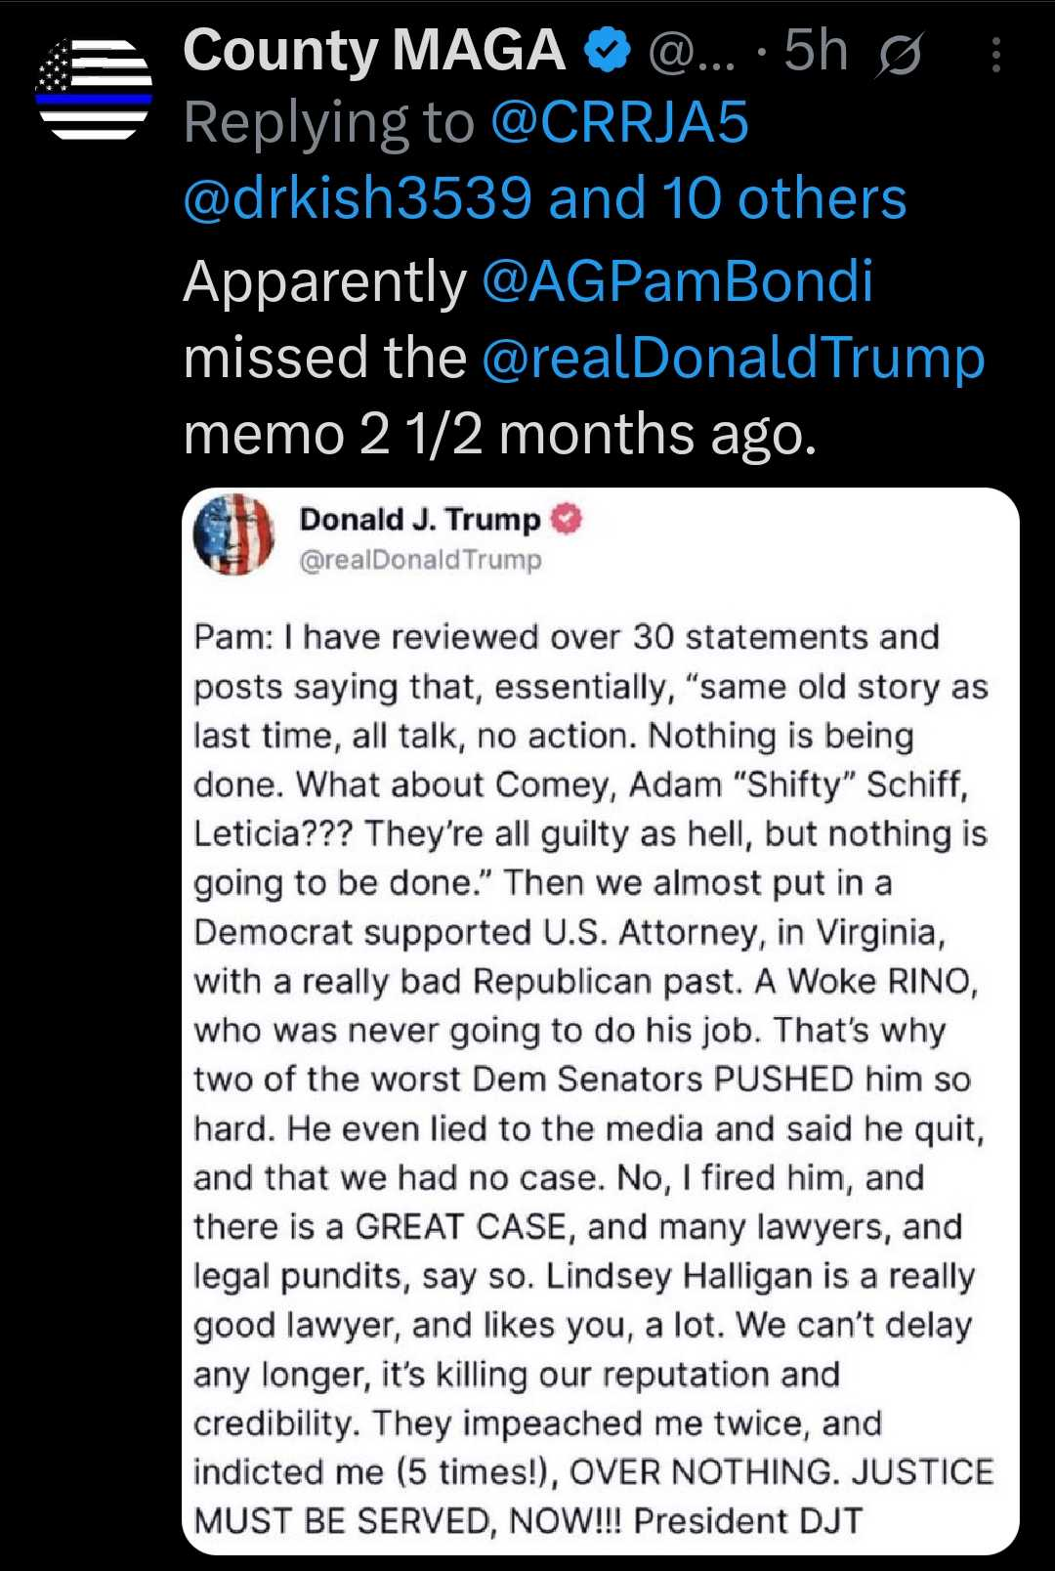Click County MAGA's blue verified badge

click(x=607, y=51)
